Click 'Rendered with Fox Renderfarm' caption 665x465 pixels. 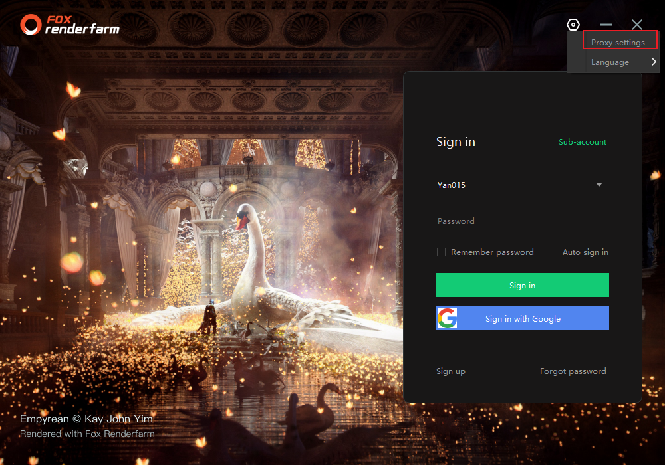click(x=87, y=434)
